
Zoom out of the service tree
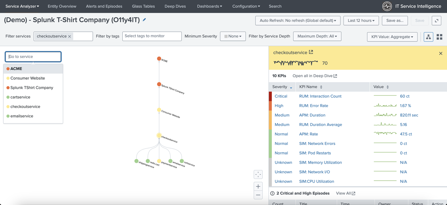258,195
